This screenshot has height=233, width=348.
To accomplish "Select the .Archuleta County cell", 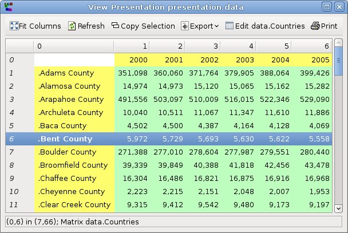I will pyautogui.click(x=74, y=113).
